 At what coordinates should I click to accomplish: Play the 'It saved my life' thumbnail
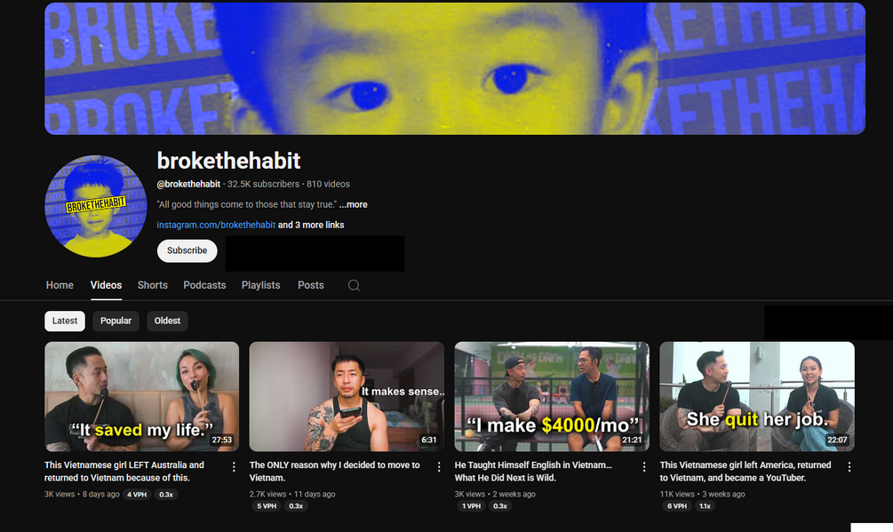[142, 397]
